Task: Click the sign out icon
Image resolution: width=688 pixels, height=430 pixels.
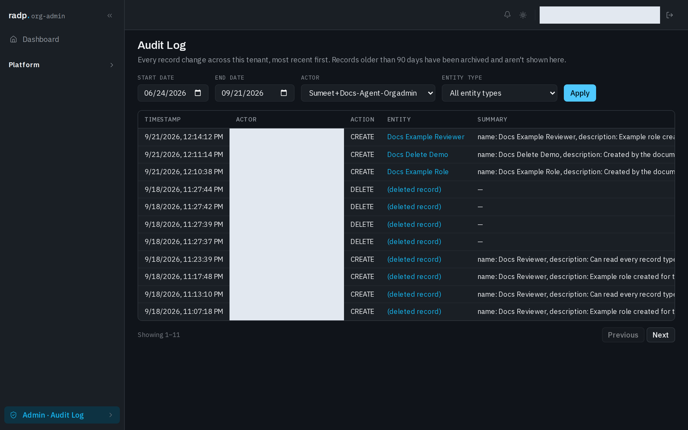Action: click(x=669, y=15)
